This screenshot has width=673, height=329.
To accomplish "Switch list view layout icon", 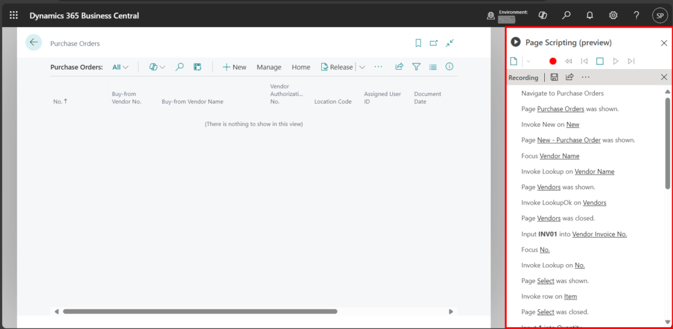I will (x=432, y=67).
